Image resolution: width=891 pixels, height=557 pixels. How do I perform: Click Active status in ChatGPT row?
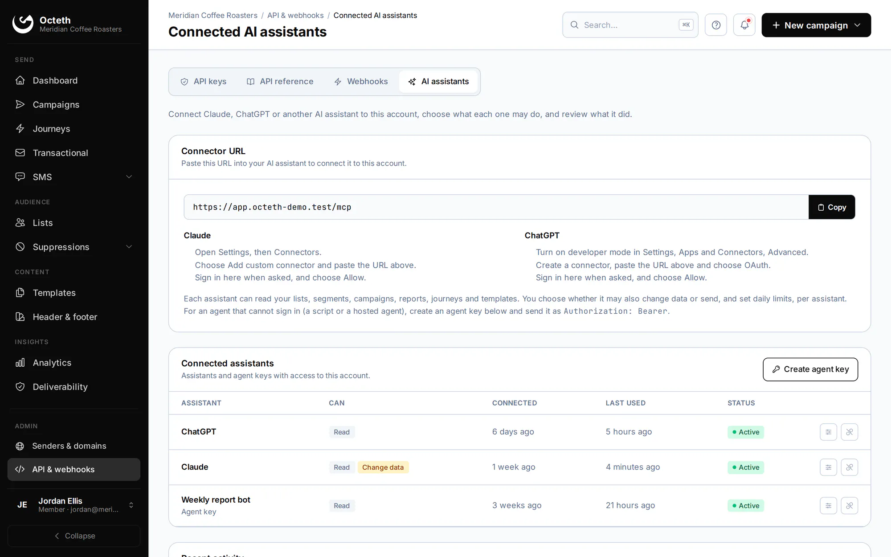tap(745, 432)
